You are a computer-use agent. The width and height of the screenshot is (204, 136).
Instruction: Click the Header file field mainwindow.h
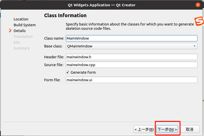[132, 57]
